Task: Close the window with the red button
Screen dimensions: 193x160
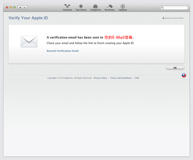Action: [x=7, y=8]
